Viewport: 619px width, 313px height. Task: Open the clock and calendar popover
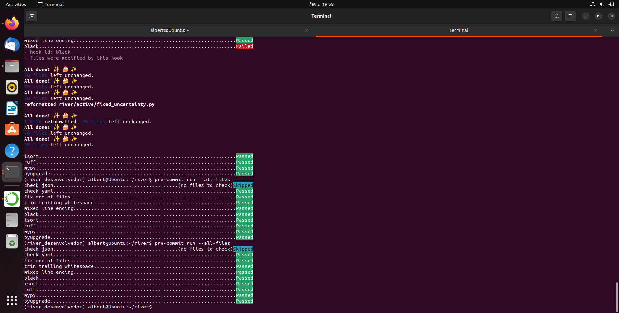point(321,4)
